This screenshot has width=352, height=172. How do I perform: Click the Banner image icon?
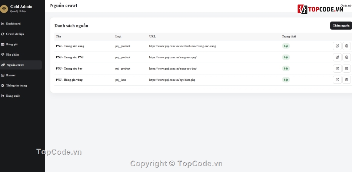pyautogui.click(x=3, y=75)
